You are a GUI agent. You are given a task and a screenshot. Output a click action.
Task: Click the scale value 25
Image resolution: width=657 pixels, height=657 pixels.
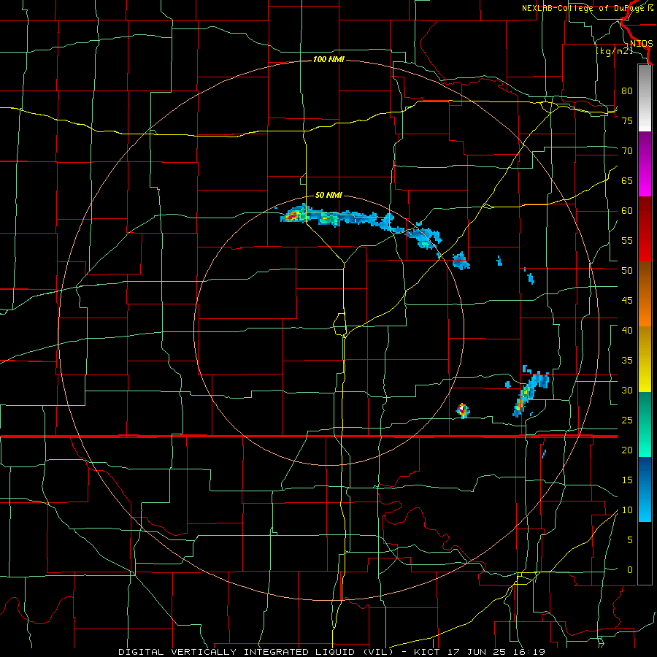[x=627, y=420]
